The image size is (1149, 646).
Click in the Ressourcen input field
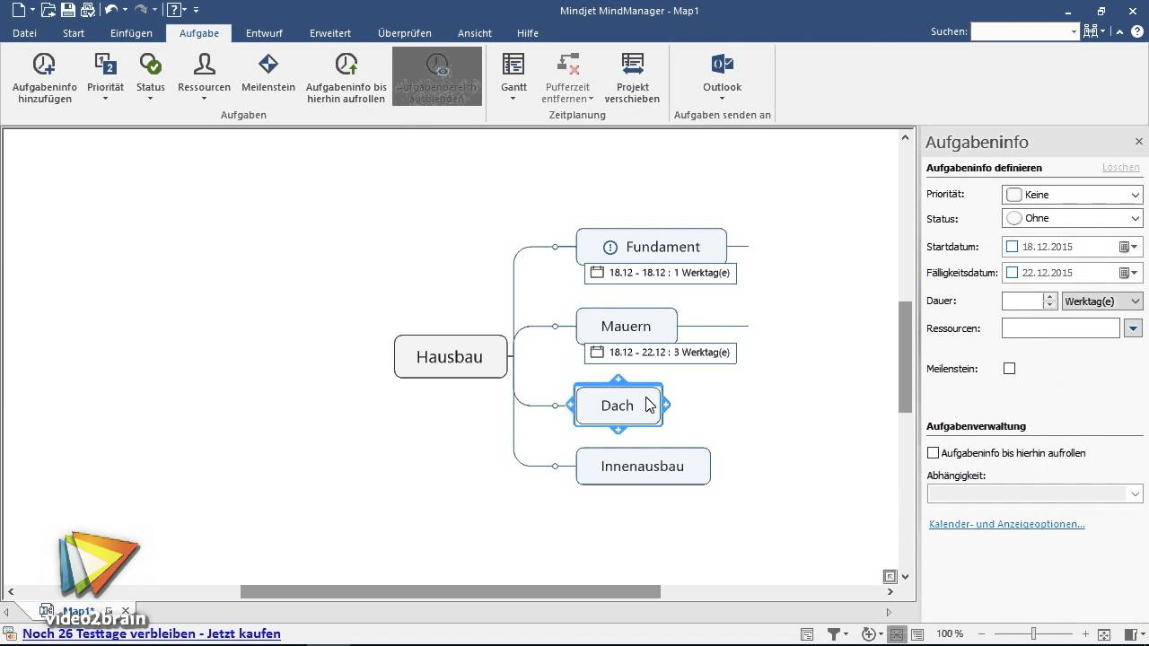[x=1061, y=328]
